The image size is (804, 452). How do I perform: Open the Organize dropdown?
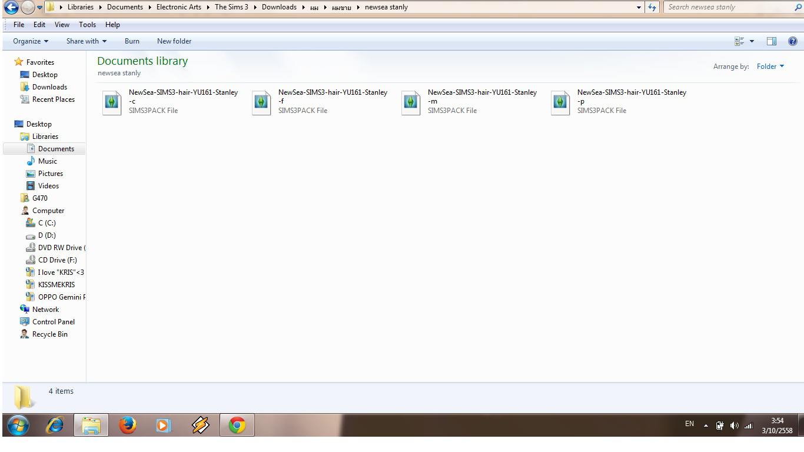click(x=31, y=41)
